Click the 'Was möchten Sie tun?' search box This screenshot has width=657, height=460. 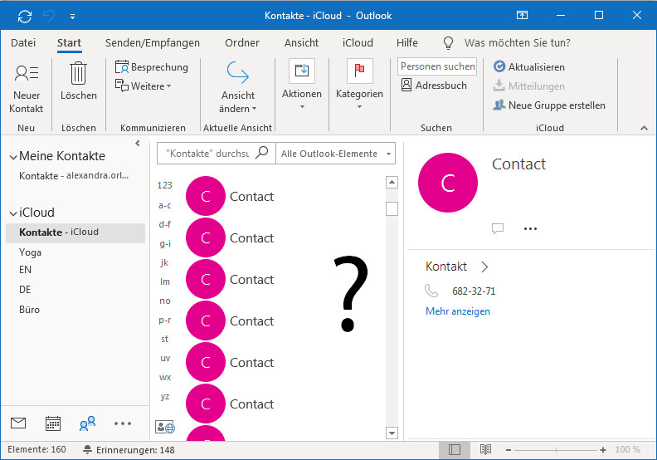(x=518, y=43)
